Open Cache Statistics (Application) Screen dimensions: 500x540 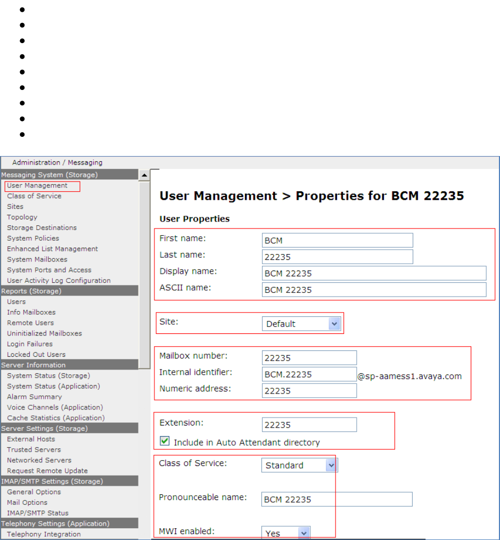(x=56, y=418)
